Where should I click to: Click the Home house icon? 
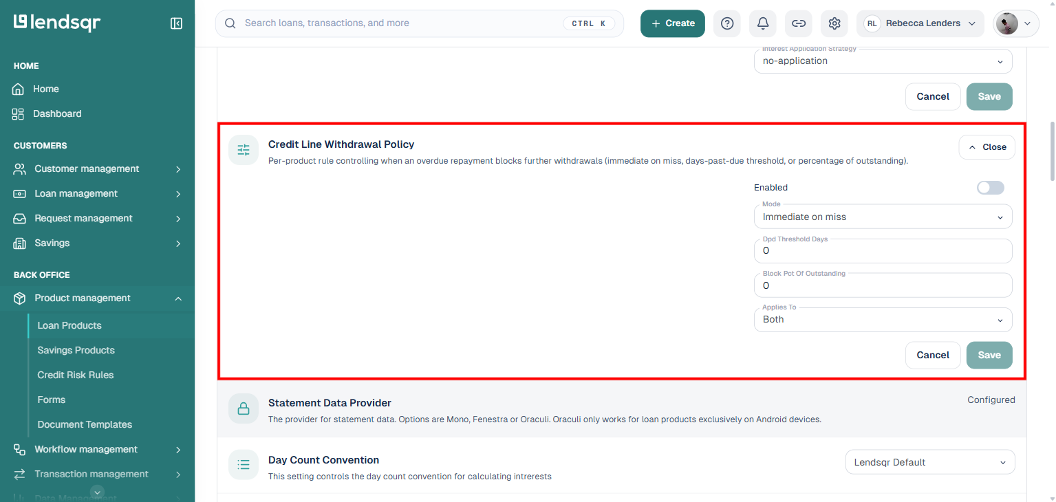(x=19, y=89)
